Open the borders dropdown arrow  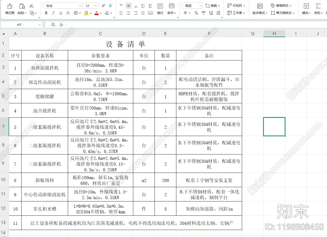click(x=80, y=13)
